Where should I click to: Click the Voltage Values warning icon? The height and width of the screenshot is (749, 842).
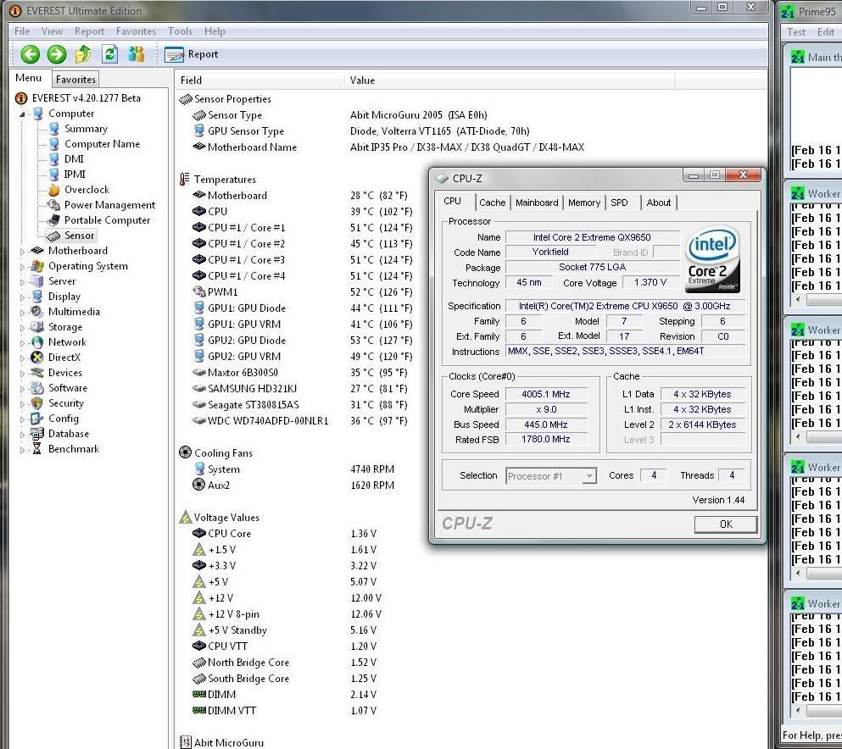click(186, 517)
